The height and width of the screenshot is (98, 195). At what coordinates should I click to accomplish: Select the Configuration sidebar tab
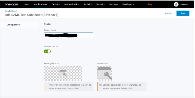coord(13,25)
